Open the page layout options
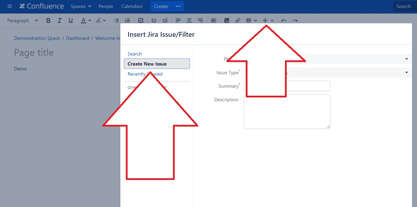This screenshot has height=207, width=417. [213, 20]
